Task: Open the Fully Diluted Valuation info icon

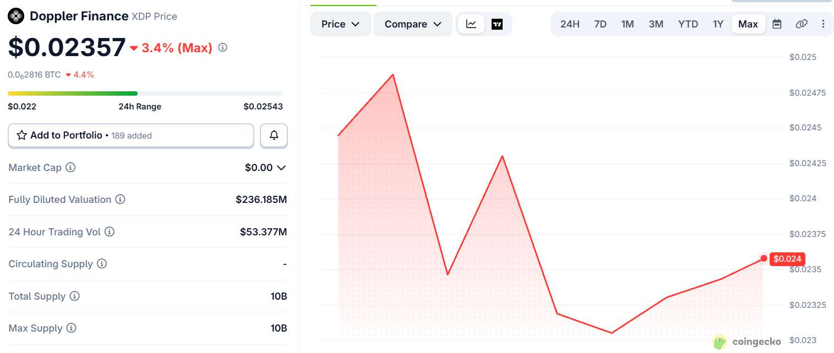Action: tap(120, 200)
